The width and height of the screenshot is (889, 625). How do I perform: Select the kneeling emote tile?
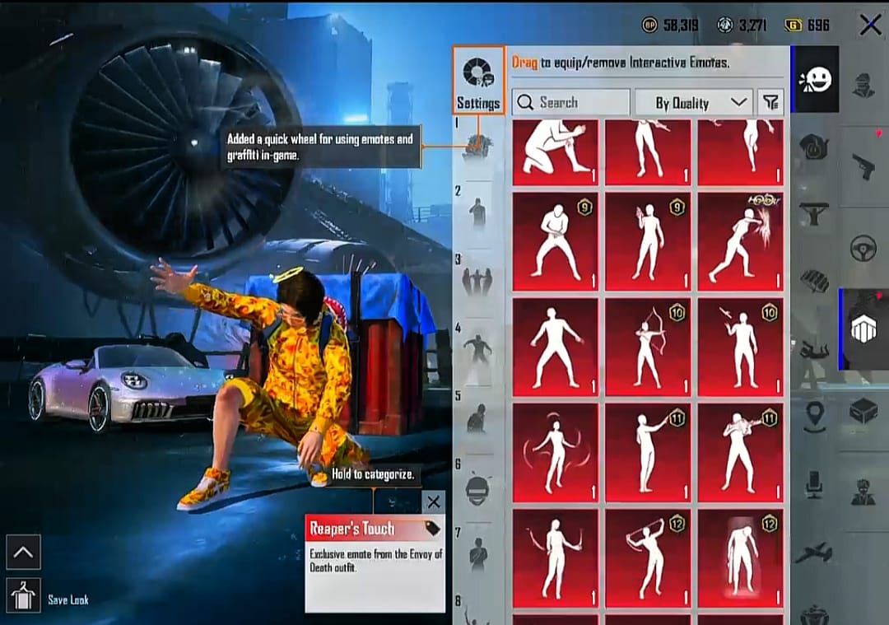pyautogui.click(x=556, y=152)
